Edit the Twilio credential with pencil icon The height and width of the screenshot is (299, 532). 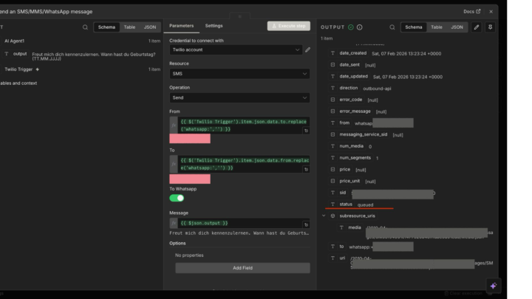pos(307,50)
